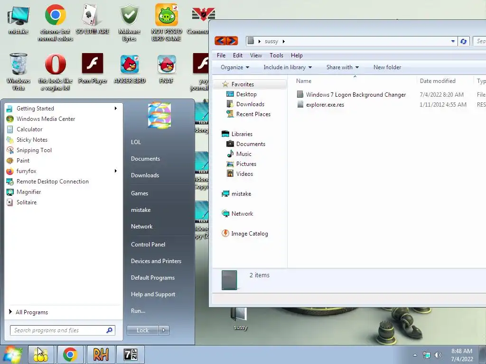Sort files by Date modified column
This screenshot has width=486, height=364.
[x=437, y=81]
